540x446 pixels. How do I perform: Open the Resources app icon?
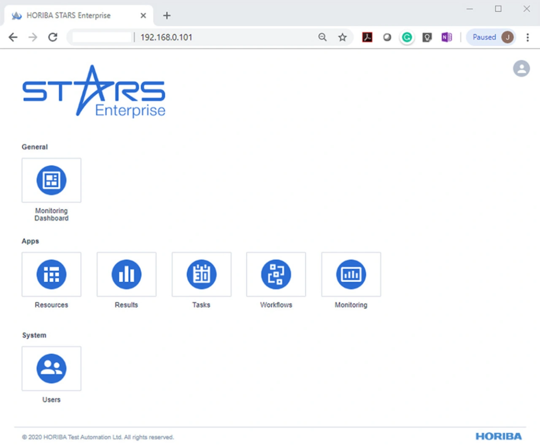pos(51,275)
